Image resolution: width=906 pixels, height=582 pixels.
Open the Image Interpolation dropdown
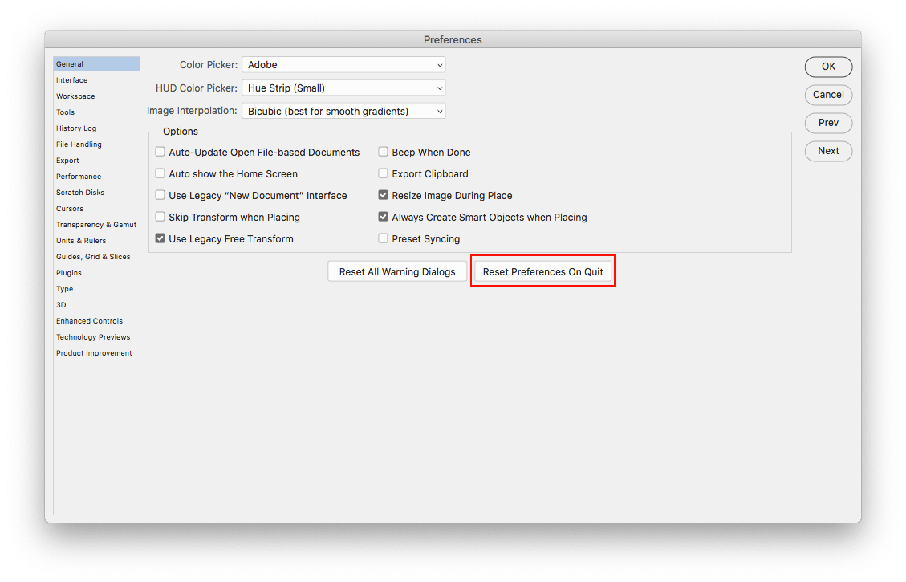click(343, 110)
